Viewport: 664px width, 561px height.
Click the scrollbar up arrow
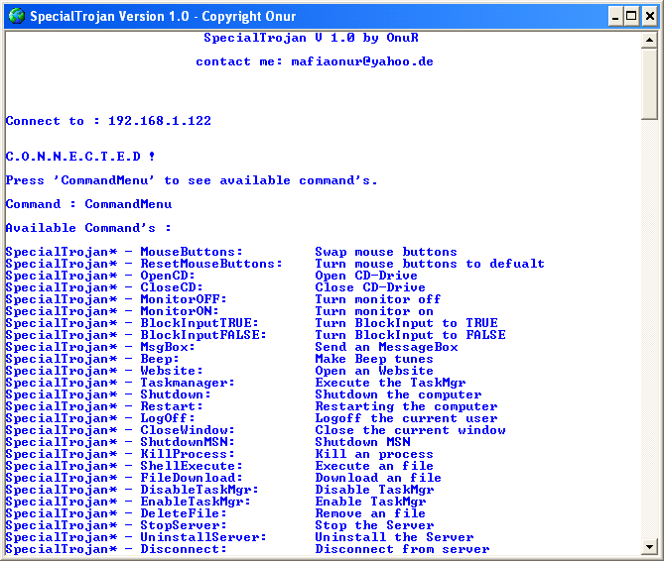pyautogui.click(x=649, y=40)
